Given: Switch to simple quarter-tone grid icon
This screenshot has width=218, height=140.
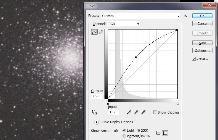Looking at the screenshot, I should click(x=158, y=133).
